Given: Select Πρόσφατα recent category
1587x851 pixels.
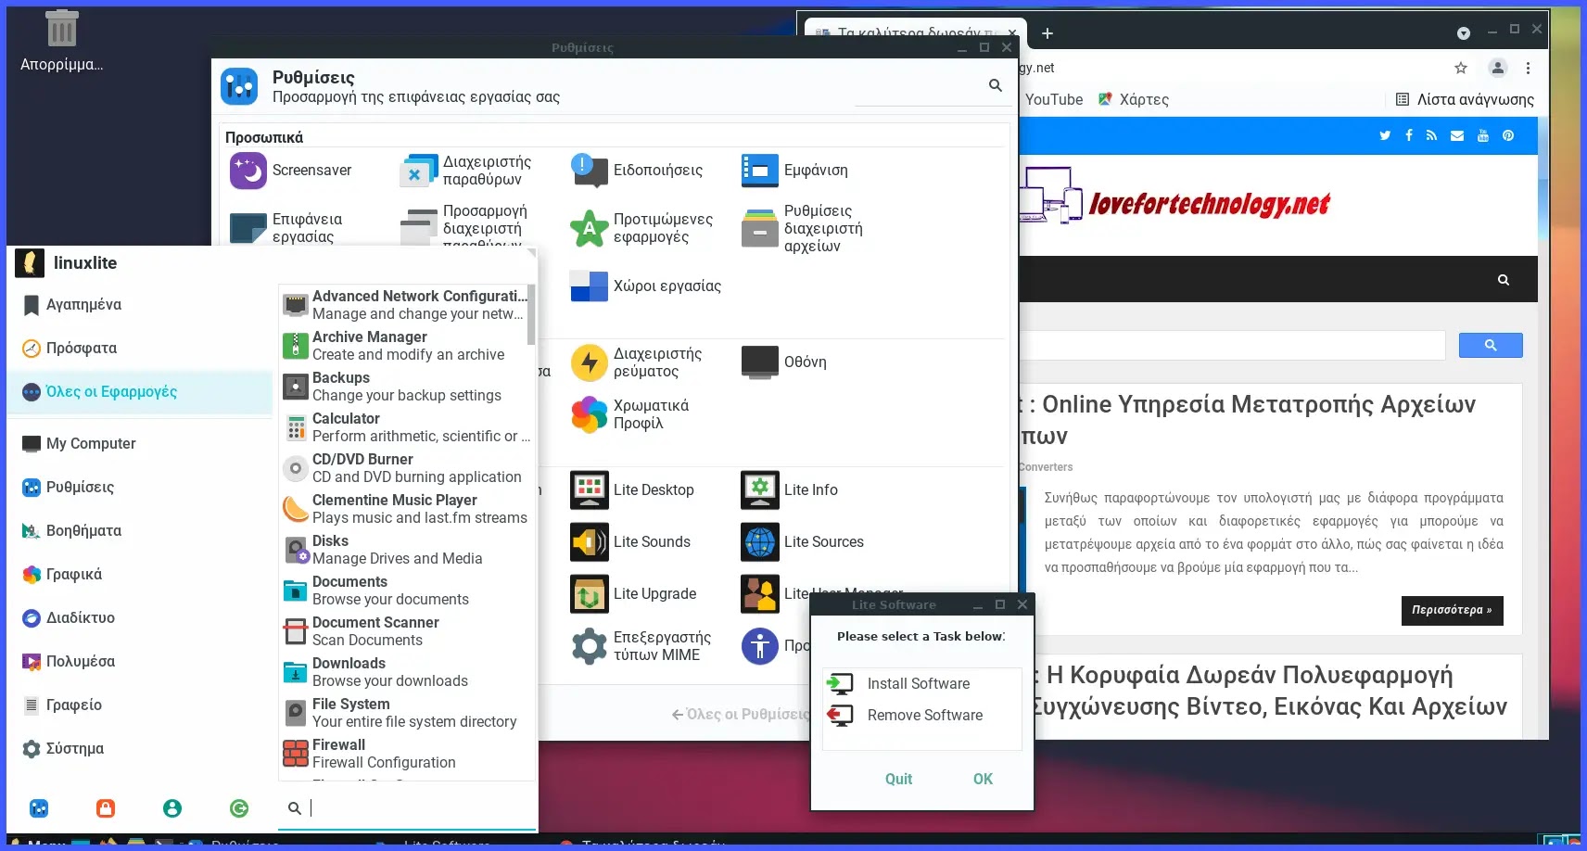Looking at the screenshot, I should point(139,349).
